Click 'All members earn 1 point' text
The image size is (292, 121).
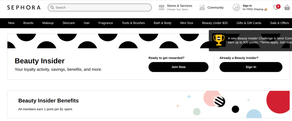(46, 109)
